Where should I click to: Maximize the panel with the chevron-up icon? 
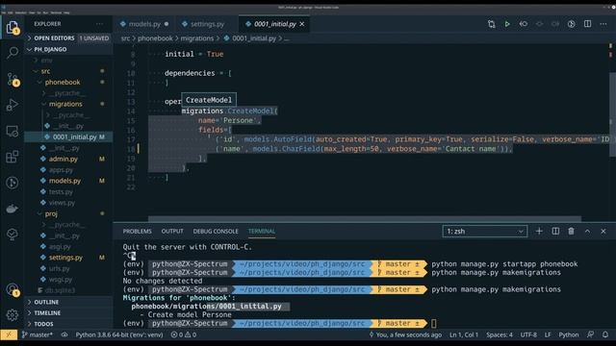click(x=587, y=231)
